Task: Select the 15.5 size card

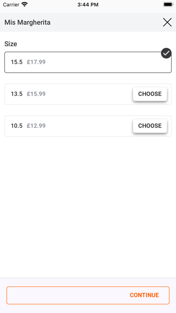Action: [88, 62]
